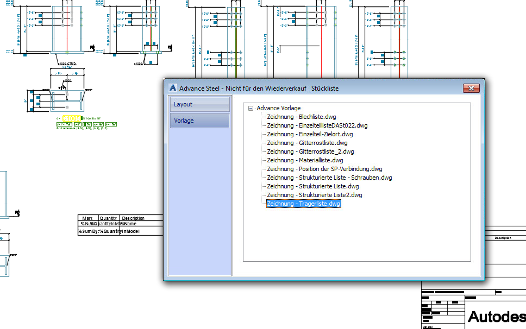
Task: Click the Advance Steel logo icon in the title bar
Action: coord(172,88)
